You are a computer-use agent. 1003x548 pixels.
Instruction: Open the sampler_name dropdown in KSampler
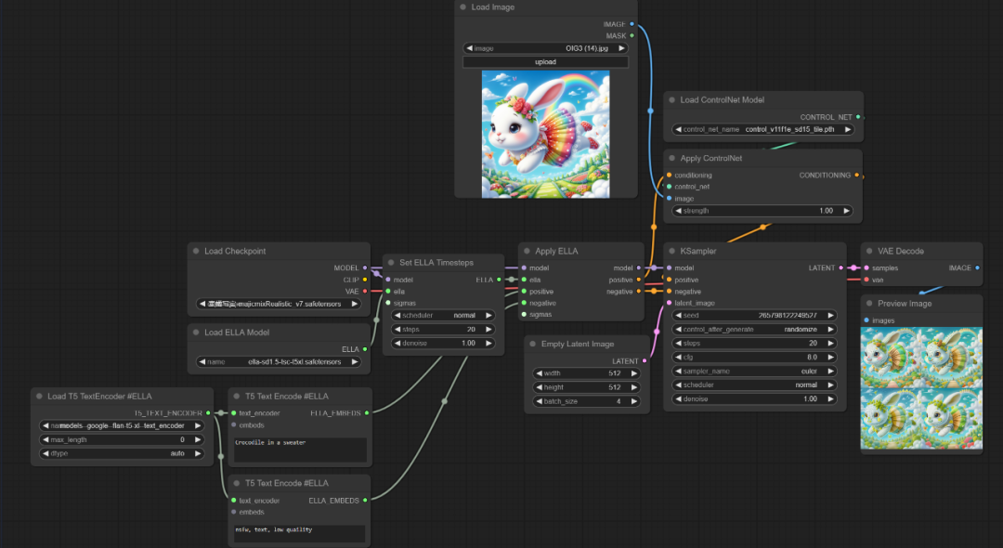754,370
